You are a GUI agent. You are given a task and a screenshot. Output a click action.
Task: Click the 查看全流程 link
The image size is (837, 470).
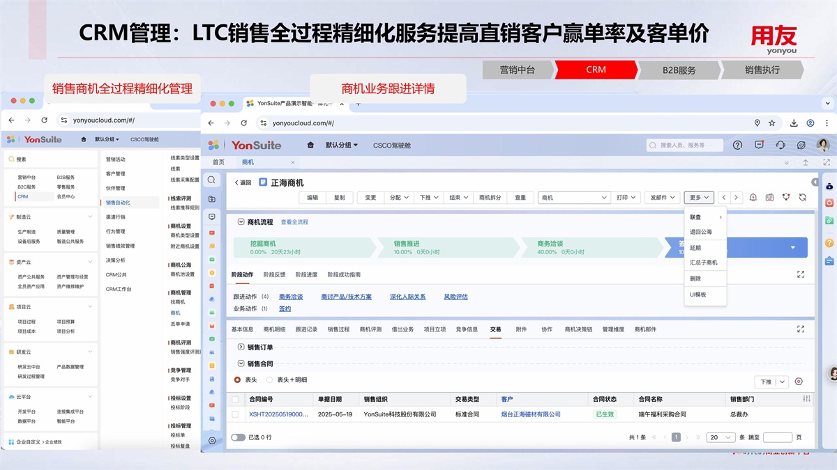tap(294, 222)
